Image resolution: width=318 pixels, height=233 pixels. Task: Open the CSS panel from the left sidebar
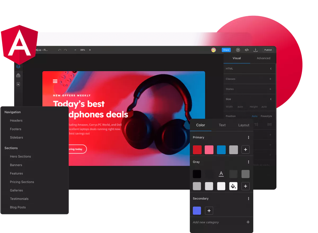point(18,75)
